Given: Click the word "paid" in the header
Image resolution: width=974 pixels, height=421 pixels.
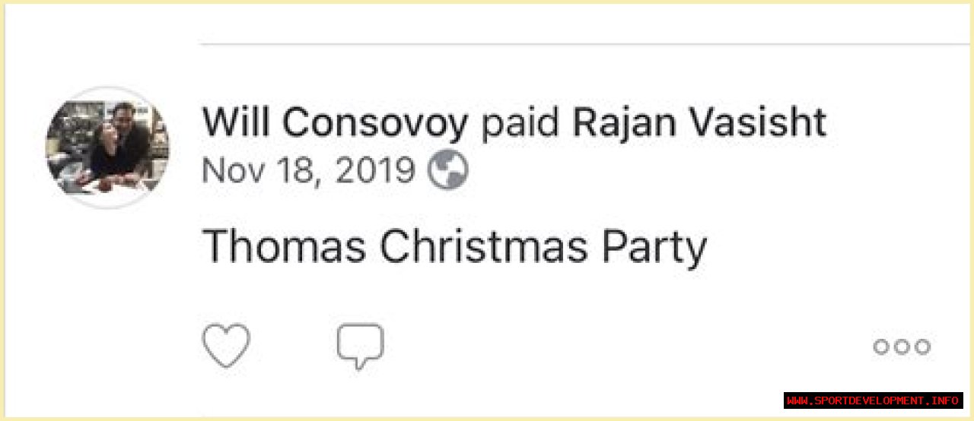Looking at the screenshot, I should point(520,123).
